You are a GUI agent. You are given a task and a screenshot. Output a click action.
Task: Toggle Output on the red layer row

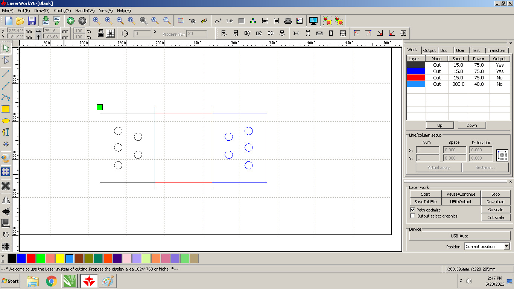[x=500, y=78]
